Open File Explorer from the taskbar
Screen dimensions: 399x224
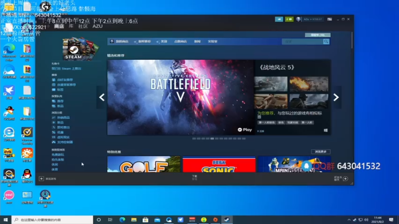coord(134,220)
